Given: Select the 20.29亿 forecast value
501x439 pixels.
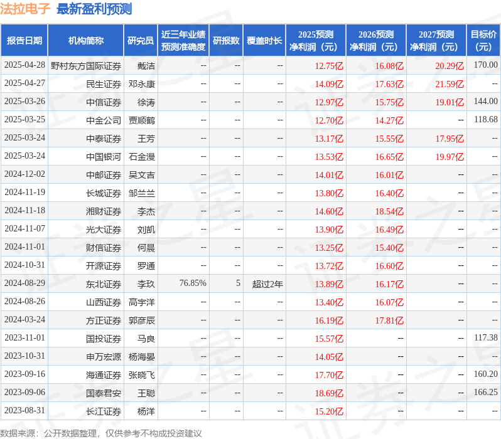Looking at the screenshot, I should (450, 66).
